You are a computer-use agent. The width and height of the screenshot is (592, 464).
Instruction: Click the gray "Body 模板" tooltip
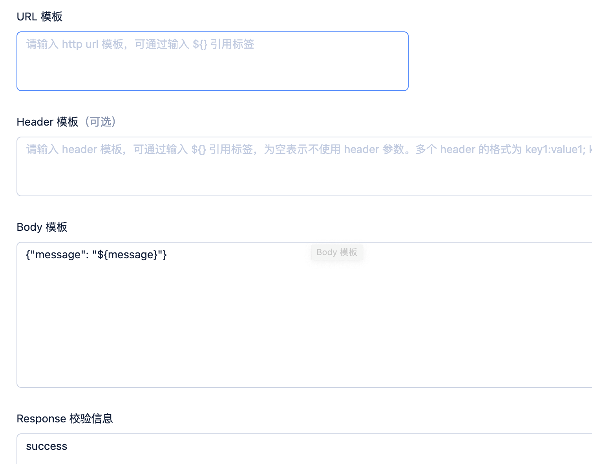[337, 252]
